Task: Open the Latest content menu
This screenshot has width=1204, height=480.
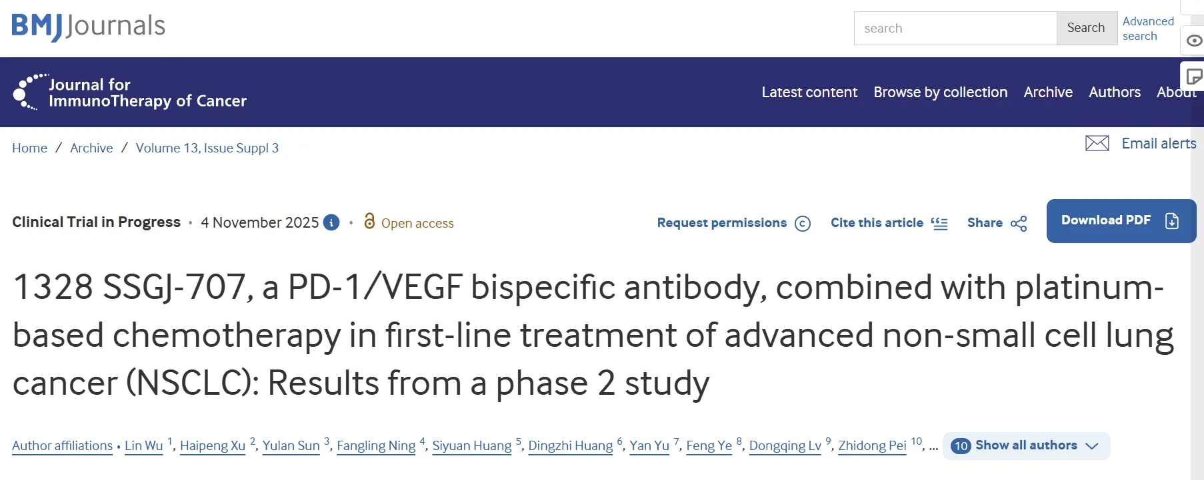Action: [x=809, y=93]
